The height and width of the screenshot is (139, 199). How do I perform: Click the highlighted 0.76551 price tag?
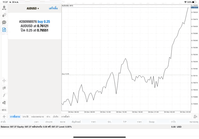pyautogui.click(x=194, y=7)
